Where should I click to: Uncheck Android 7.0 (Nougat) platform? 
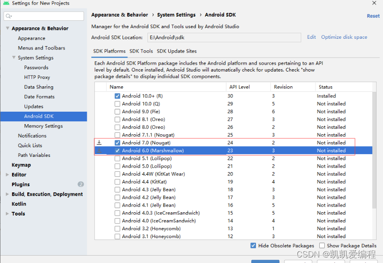117,143
